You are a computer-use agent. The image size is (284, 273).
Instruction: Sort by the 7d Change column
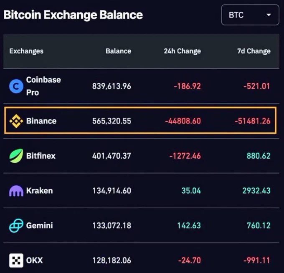[254, 51]
